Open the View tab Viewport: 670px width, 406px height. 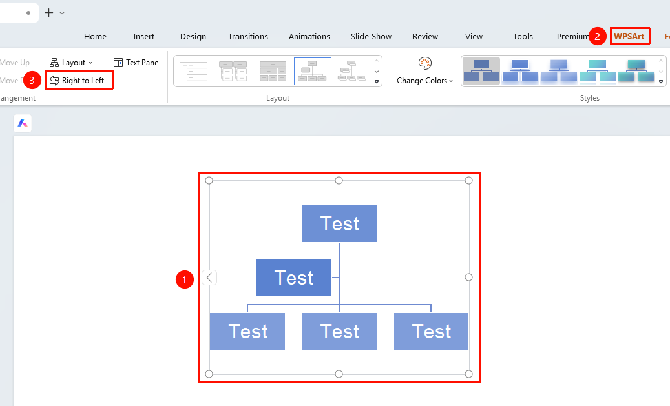[474, 37]
